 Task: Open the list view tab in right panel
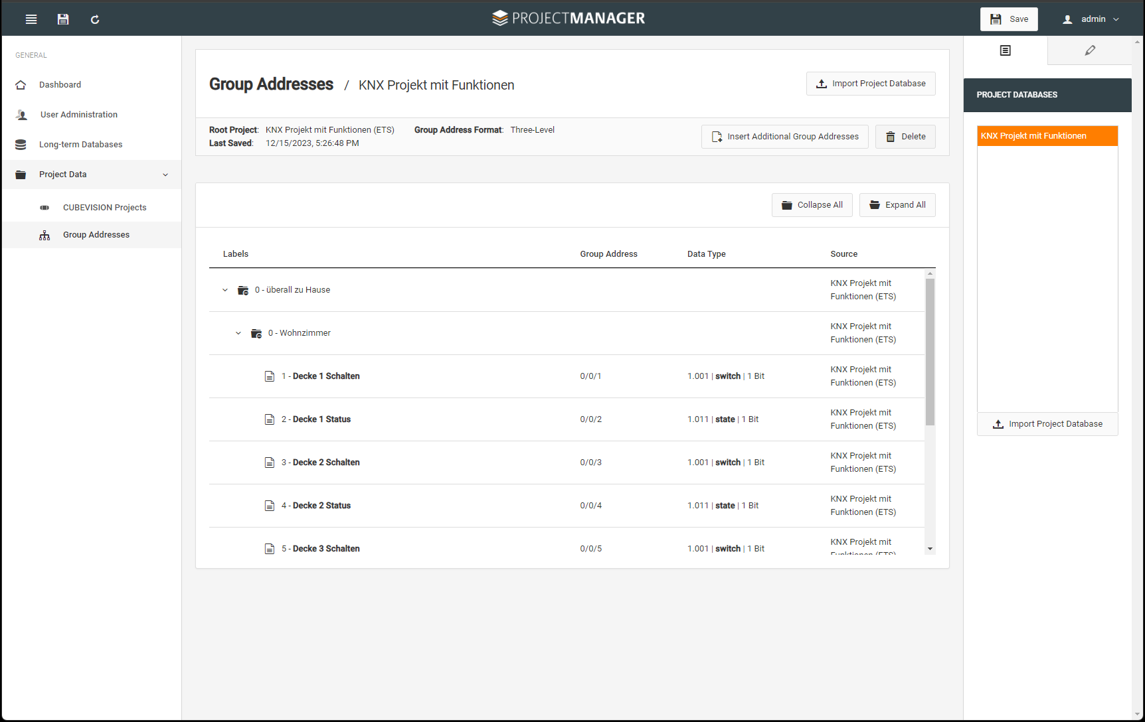pyautogui.click(x=1006, y=50)
